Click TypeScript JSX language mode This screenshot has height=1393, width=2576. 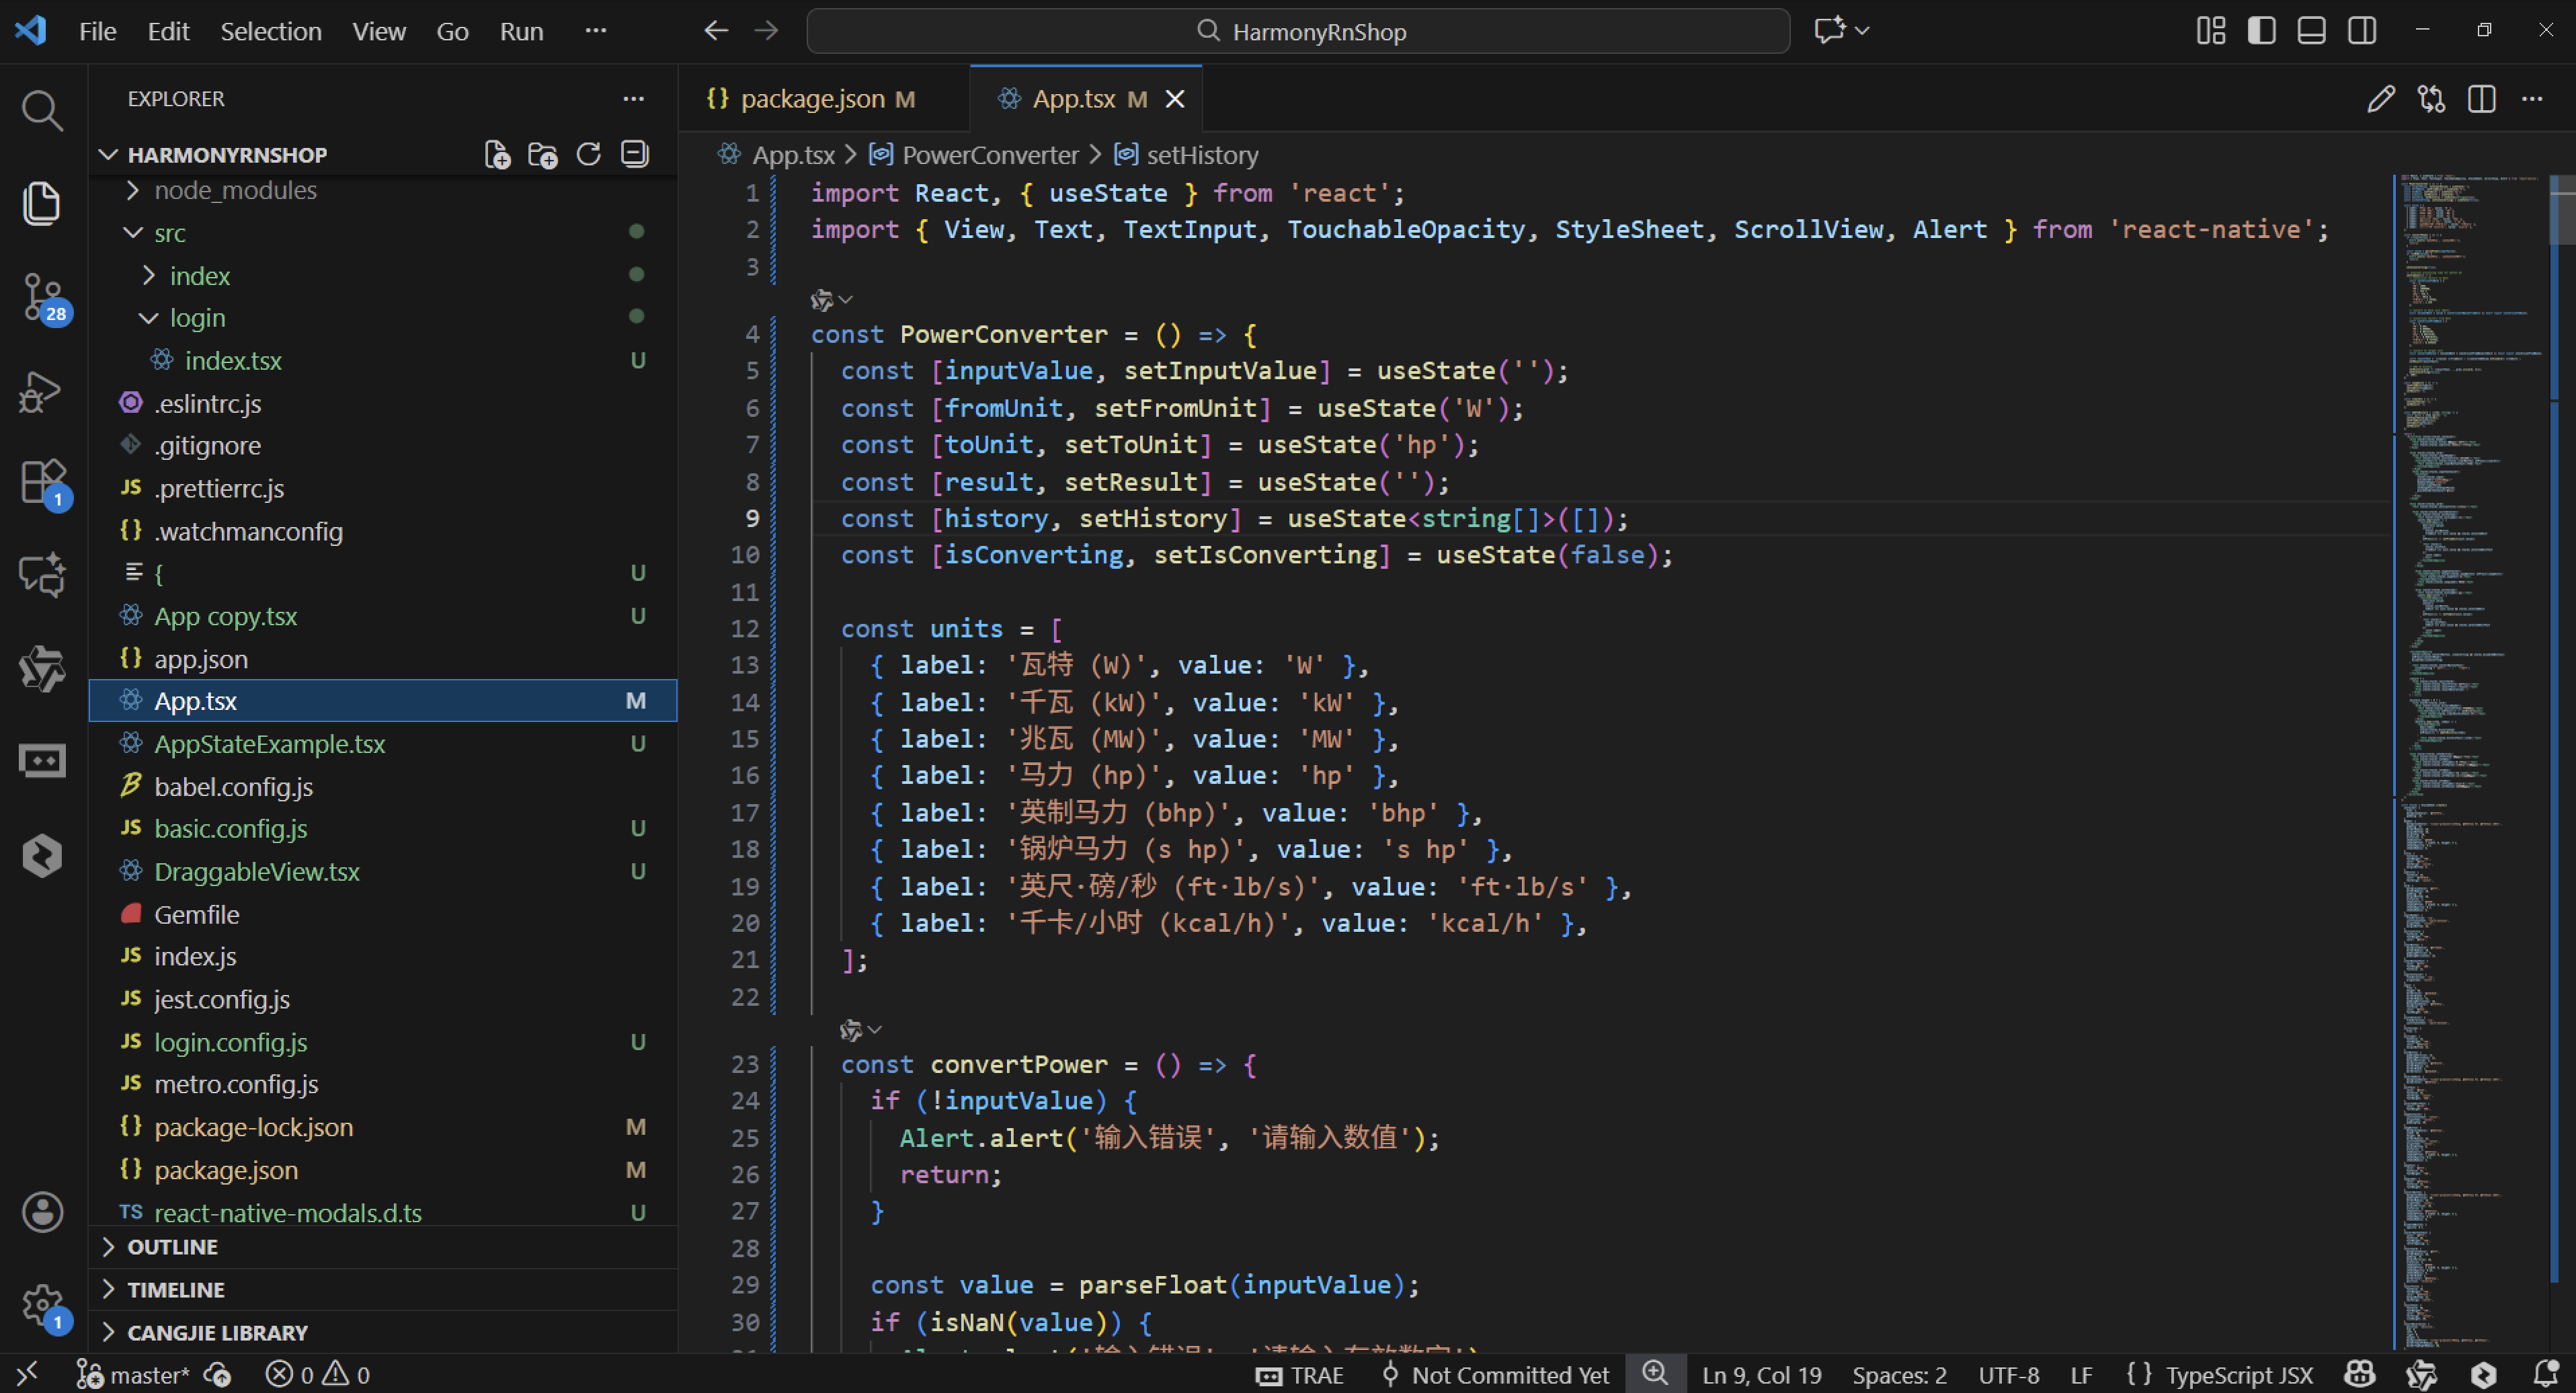tap(2238, 1375)
